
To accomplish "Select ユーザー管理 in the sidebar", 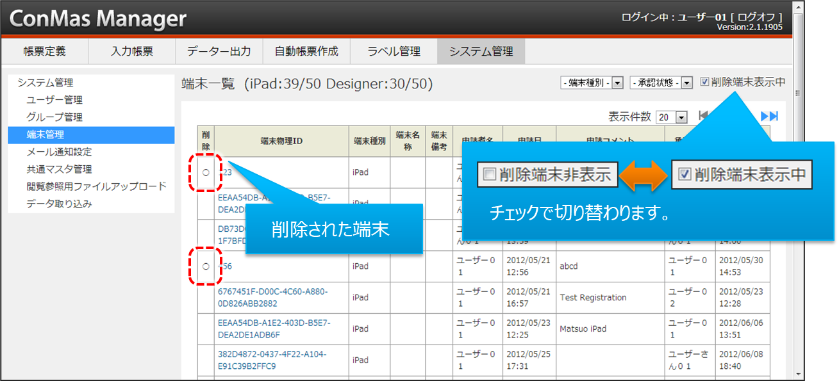I will tap(54, 100).
